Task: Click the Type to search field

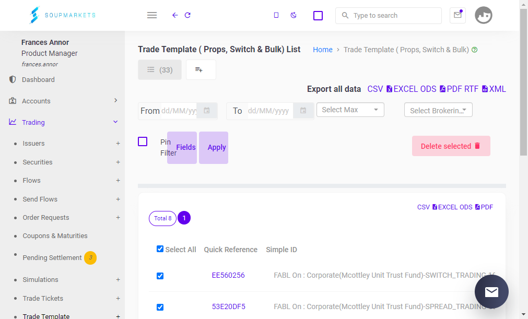Action: pos(388,16)
